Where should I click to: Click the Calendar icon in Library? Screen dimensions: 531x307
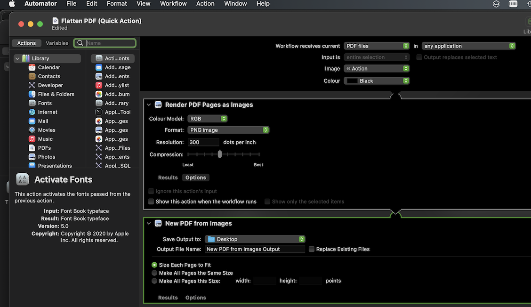click(32, 67)
